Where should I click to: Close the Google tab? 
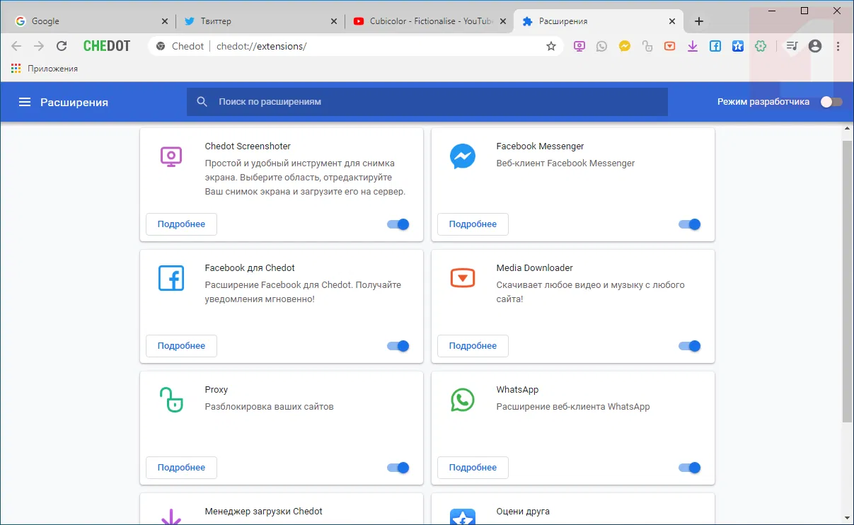tap(165, 21)
